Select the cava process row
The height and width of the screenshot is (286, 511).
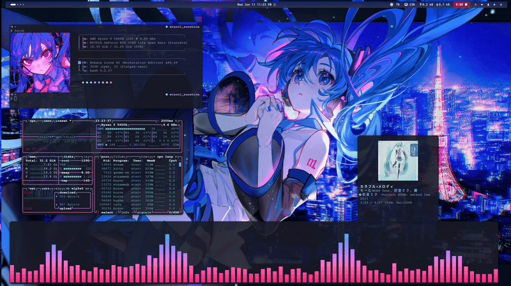[139, 204]
